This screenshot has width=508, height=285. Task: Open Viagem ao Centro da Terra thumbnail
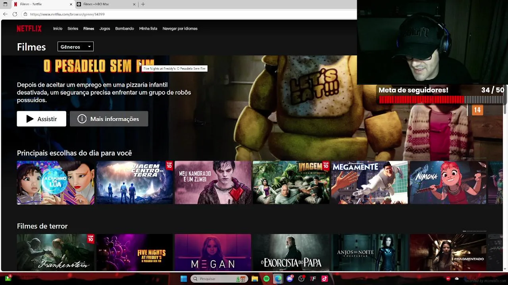click(134, 182)
